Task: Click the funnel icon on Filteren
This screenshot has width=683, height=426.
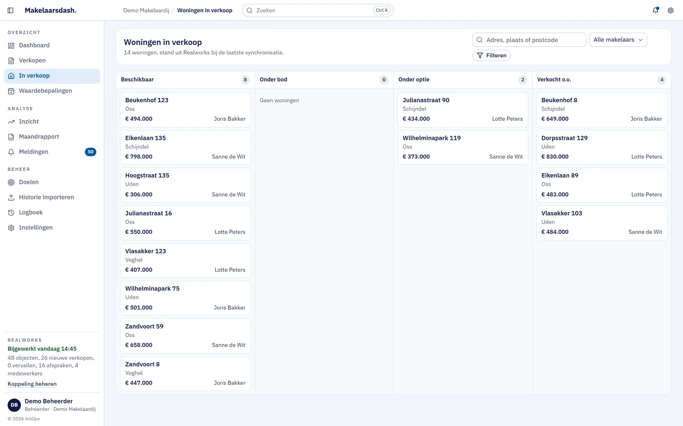Action: [x=480, y=55]
